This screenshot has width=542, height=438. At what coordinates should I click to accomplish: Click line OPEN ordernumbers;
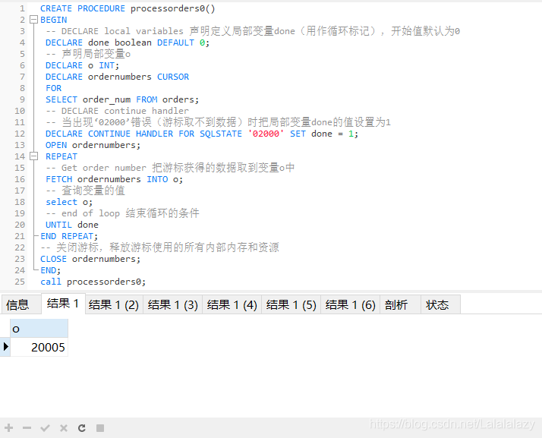93,145
